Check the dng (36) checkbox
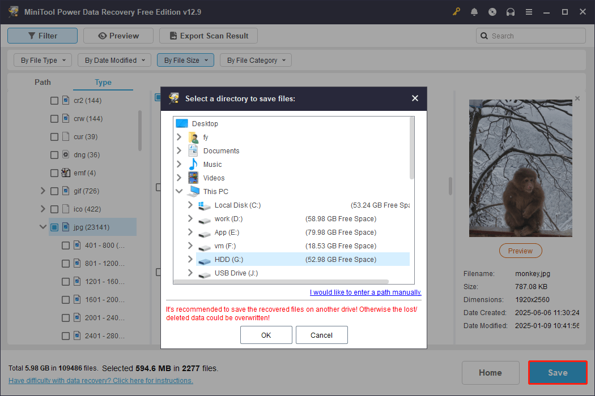595x396 pixels. pyautogui.click(x=54, y=155)
